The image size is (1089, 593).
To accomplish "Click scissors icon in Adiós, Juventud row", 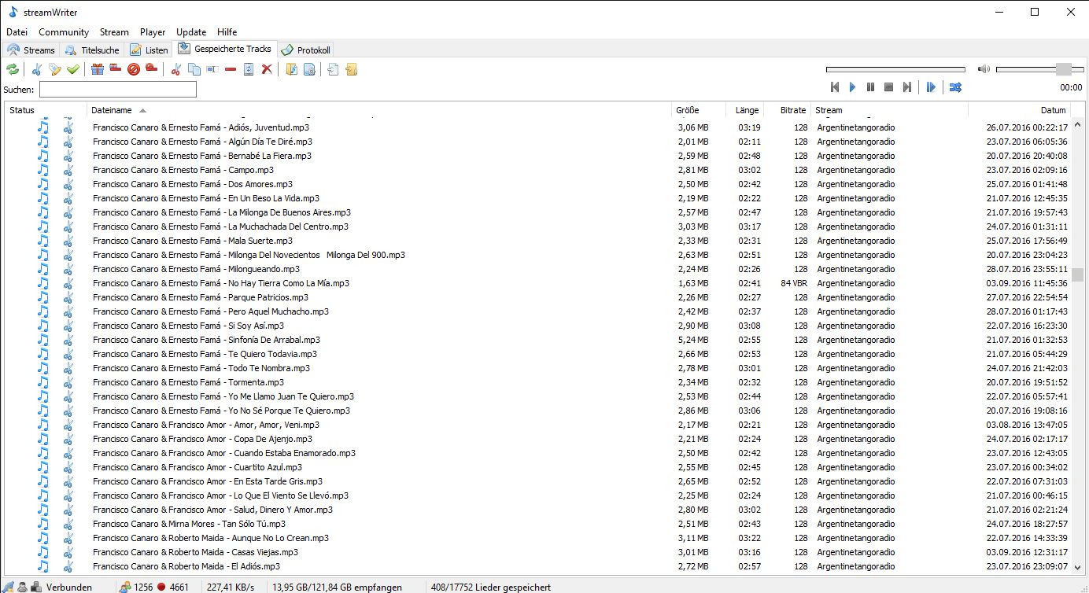I will pos(68,127).
